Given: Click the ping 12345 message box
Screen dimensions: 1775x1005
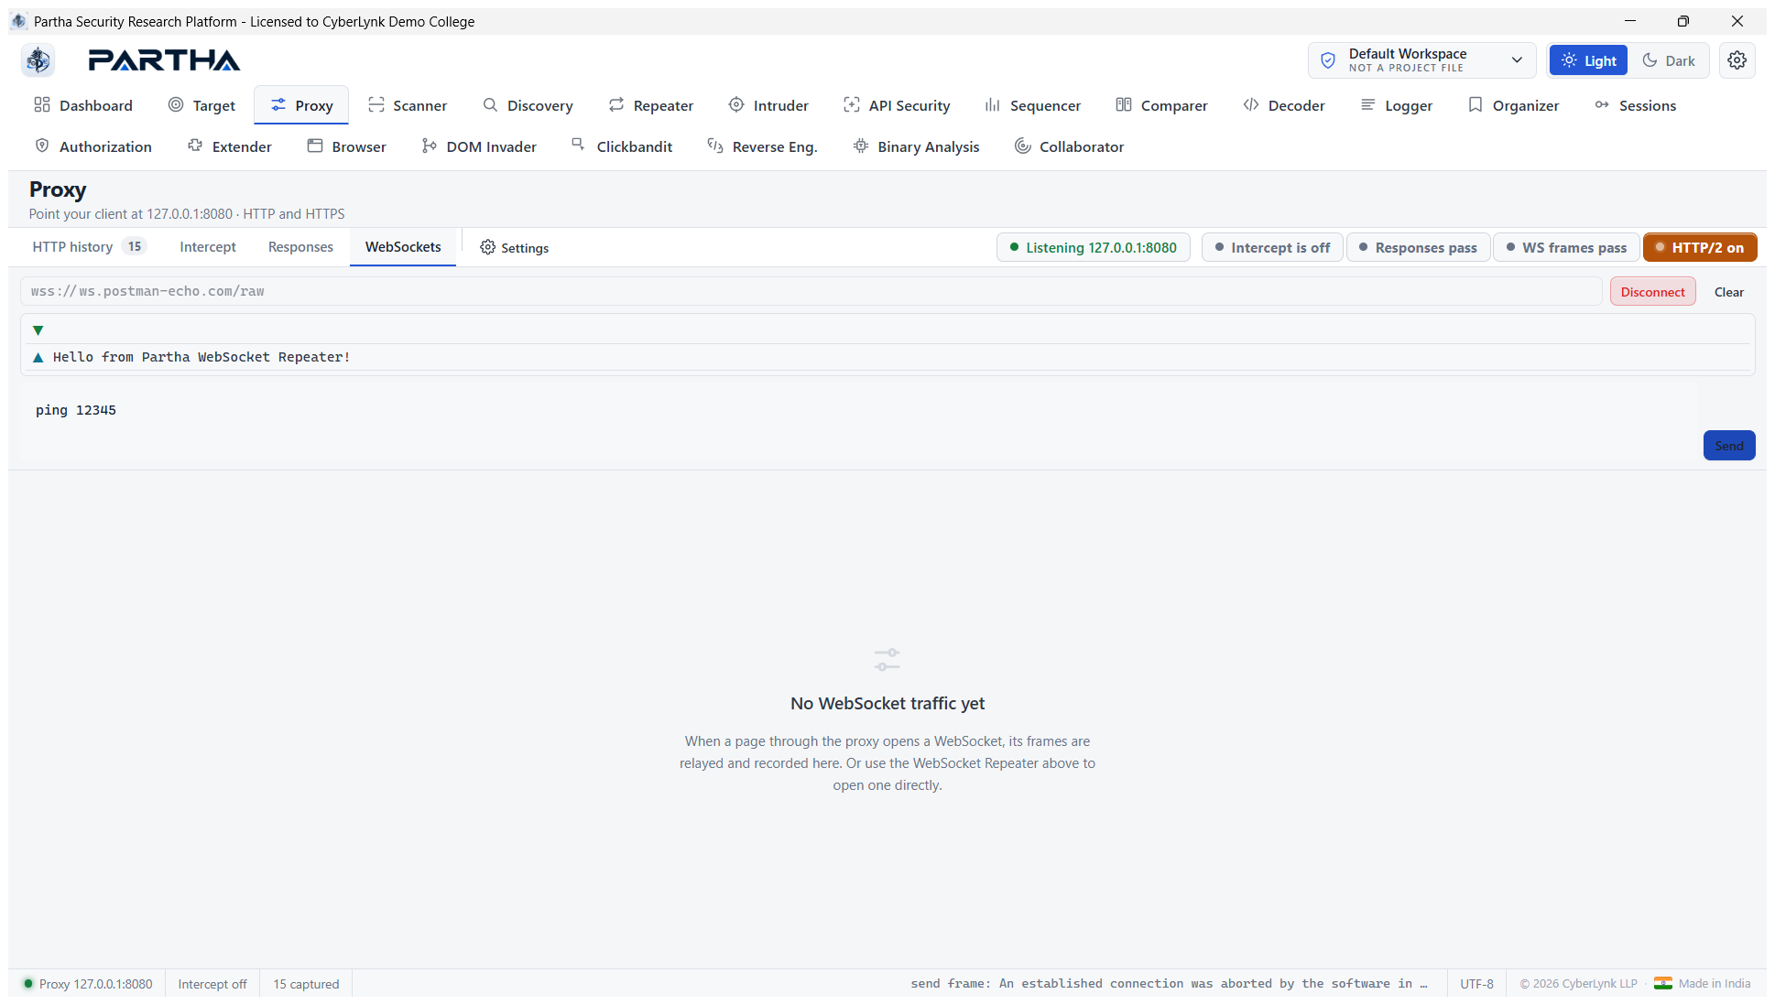Looking at the screenshot, I should click(858, 422).
